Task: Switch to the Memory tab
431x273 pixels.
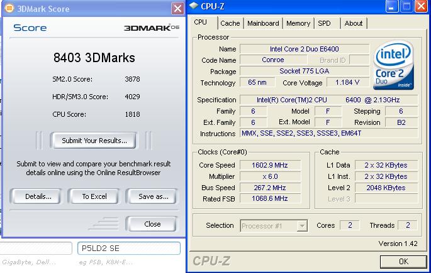Action: [x=298, y=23]
